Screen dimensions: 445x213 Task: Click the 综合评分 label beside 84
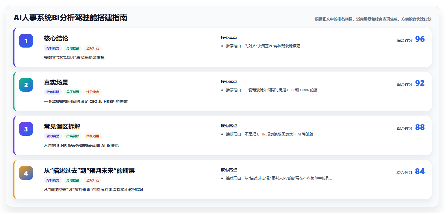tap(405, 173)
